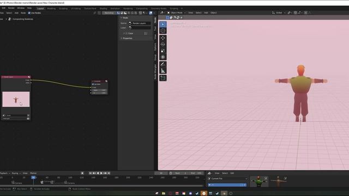
Task: Select the Add Cube tool in viewport
Action: [163, 78]
